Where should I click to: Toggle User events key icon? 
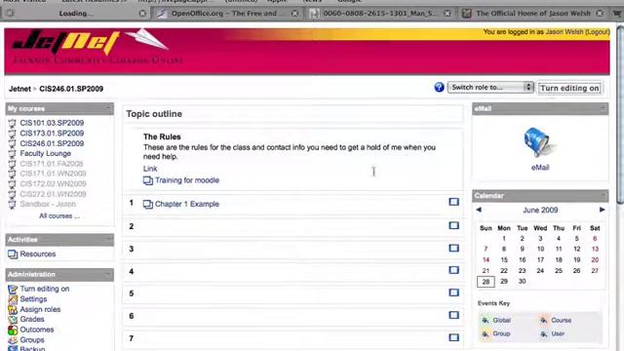544,333
